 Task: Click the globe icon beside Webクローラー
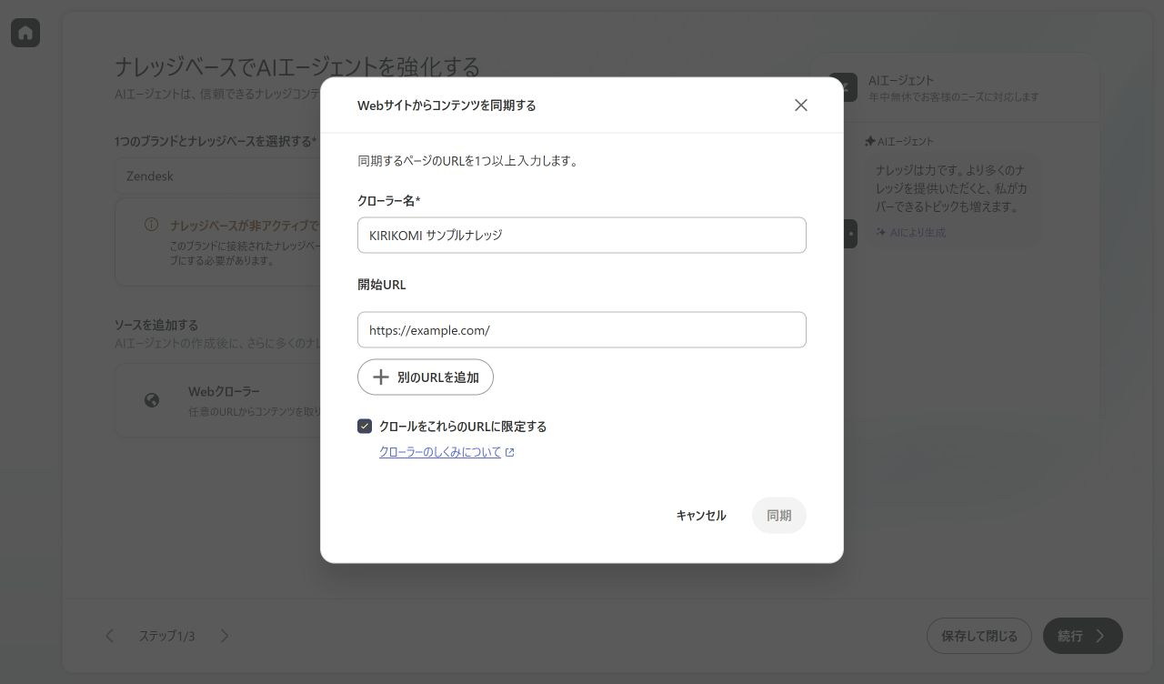152,400
